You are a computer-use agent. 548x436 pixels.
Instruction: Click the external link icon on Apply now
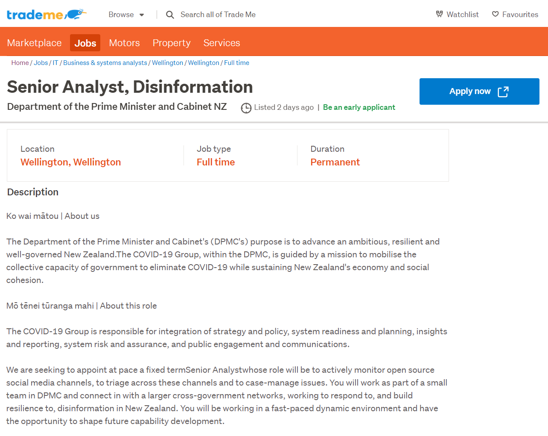tap(503, 91)
